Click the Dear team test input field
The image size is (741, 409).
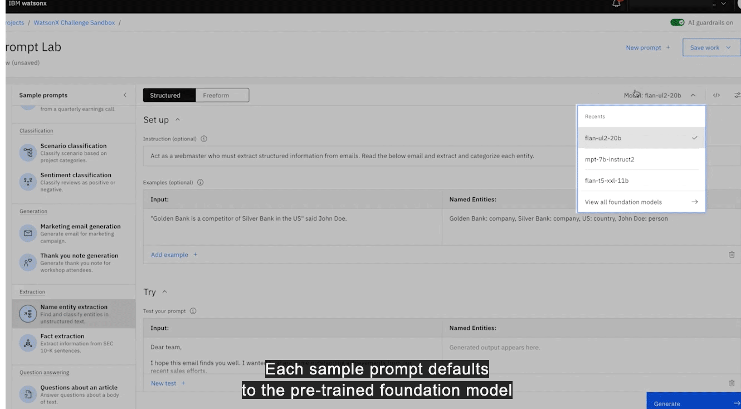(292, 356)
